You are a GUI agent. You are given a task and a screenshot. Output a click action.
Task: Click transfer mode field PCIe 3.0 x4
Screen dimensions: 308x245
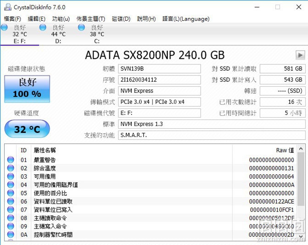pos(159,102)
